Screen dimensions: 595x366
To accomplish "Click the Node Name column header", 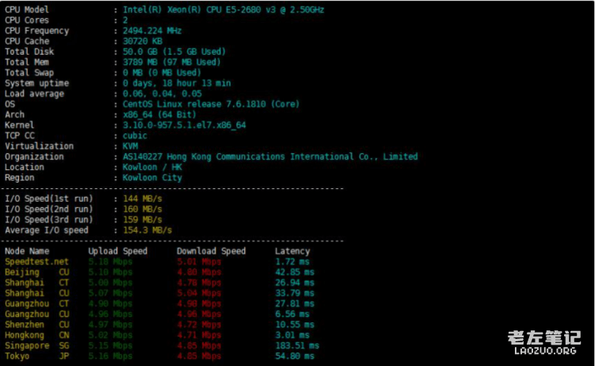I will pos(27,251).
